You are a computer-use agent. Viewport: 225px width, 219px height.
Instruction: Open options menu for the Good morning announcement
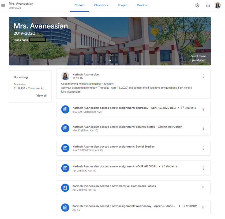click(203, 76)
